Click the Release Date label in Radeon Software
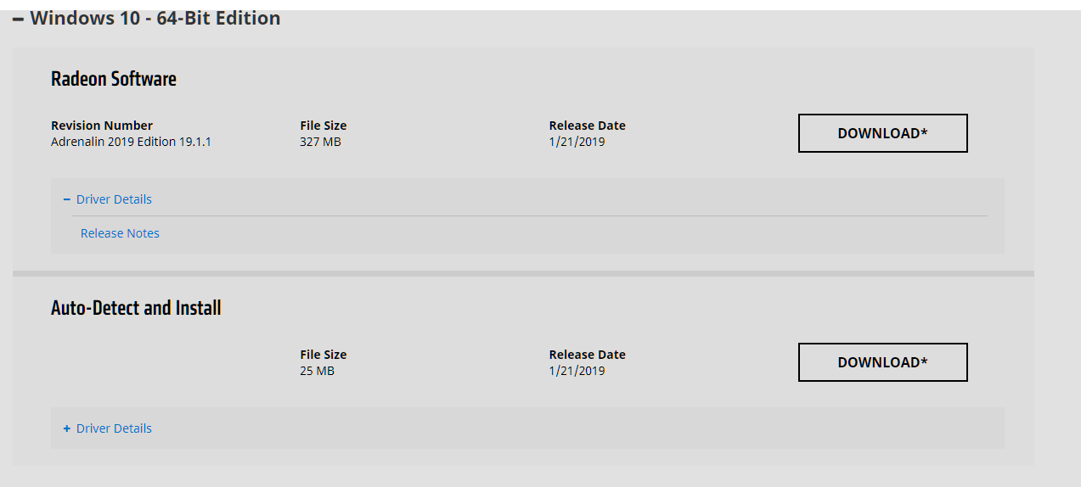The width and height of the screenshot is (1081, 487). [587, 126]
